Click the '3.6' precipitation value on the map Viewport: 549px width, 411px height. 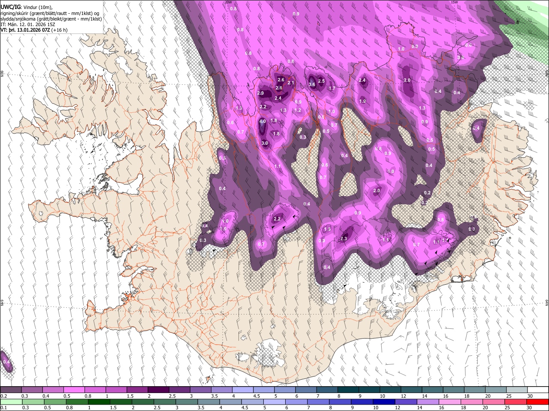coord(312,84)
